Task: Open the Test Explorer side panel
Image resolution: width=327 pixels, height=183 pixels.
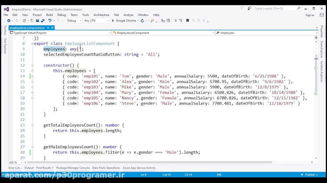Action: click(x=5, y=46)
